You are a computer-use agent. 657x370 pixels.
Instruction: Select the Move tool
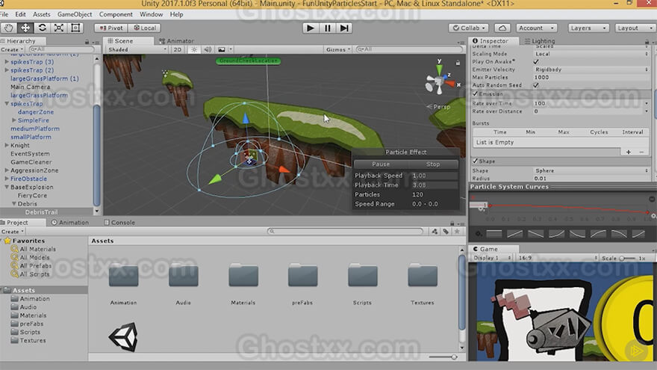(x=25, y=28)
